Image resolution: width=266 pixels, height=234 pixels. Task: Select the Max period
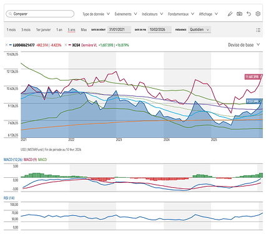84,30
